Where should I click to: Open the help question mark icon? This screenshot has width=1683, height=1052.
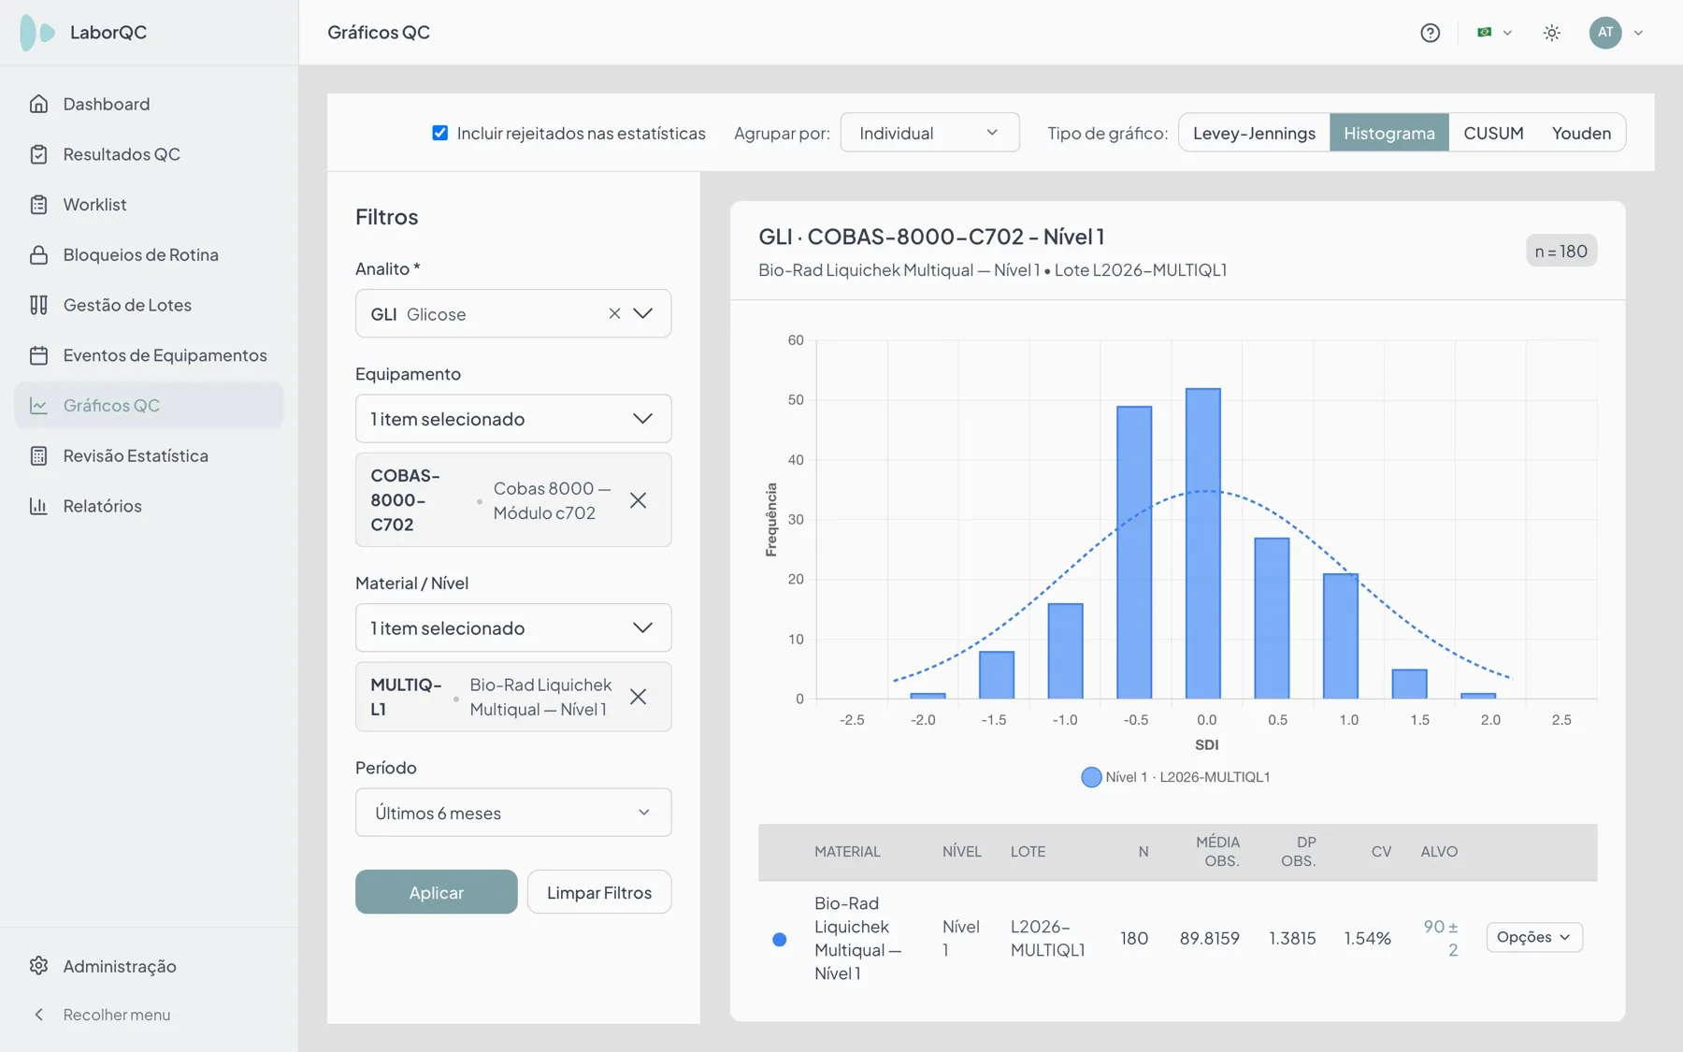pyautogui.click(x=1430, y=33)
